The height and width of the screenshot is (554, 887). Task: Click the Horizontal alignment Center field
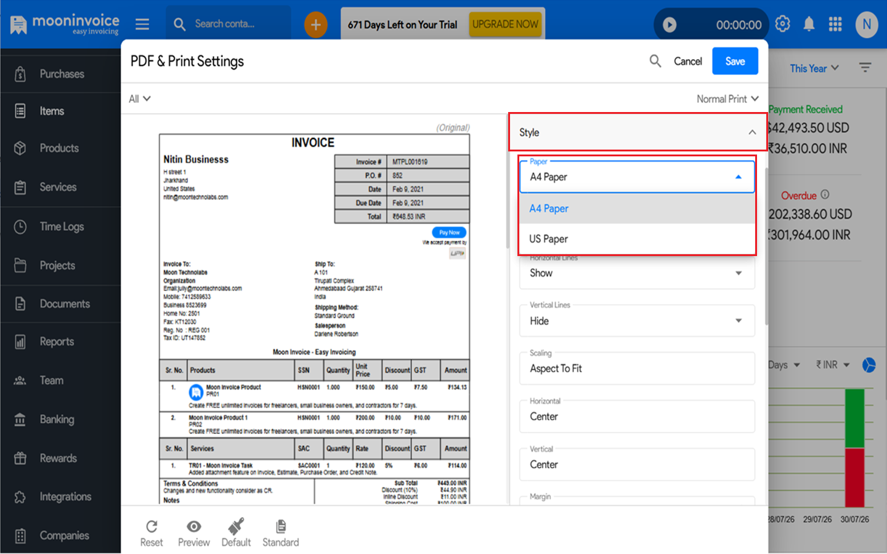point(637,417)
